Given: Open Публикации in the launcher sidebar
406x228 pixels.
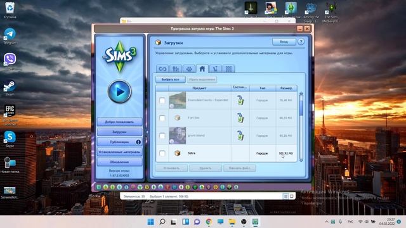Looking at the screenshot, I should click(120, 142).
